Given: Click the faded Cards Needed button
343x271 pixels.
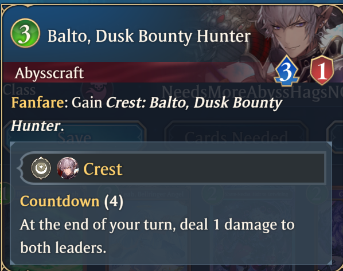Looking at the screenshot, I should 236,137.
